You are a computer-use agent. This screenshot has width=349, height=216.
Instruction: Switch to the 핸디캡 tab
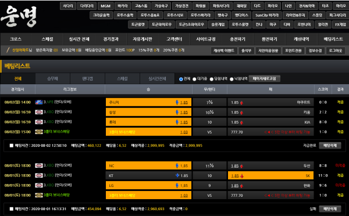[87, 78]
